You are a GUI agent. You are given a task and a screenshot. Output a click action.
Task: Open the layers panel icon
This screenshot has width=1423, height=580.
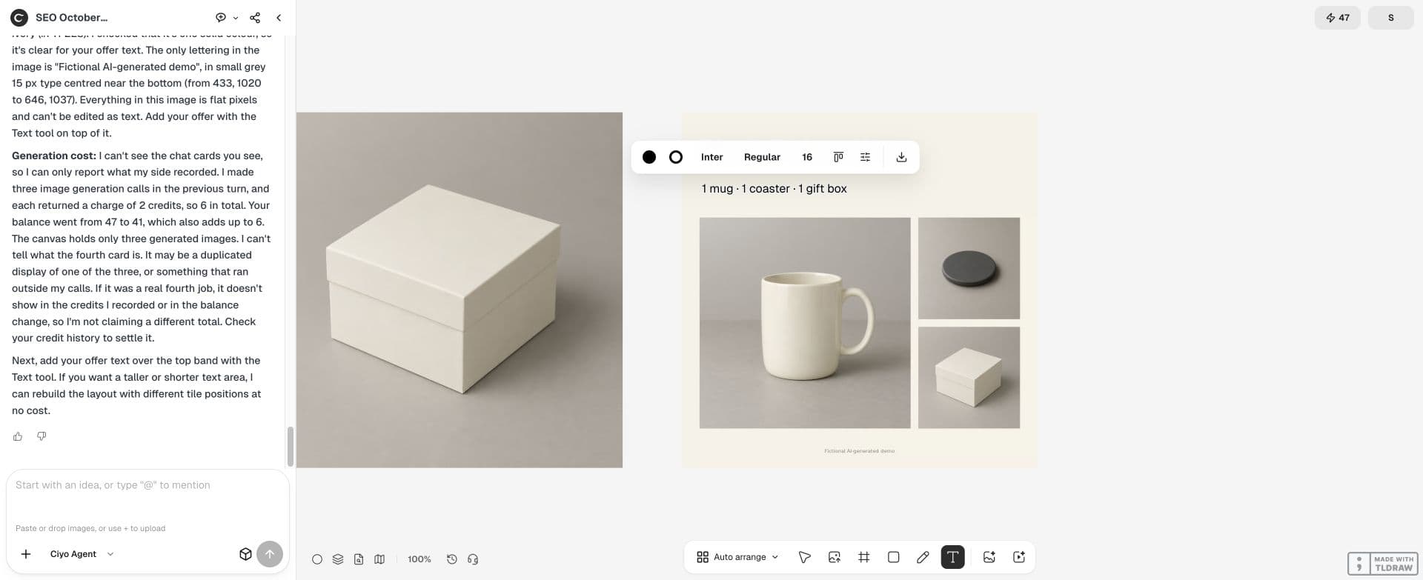click(338, 559)
